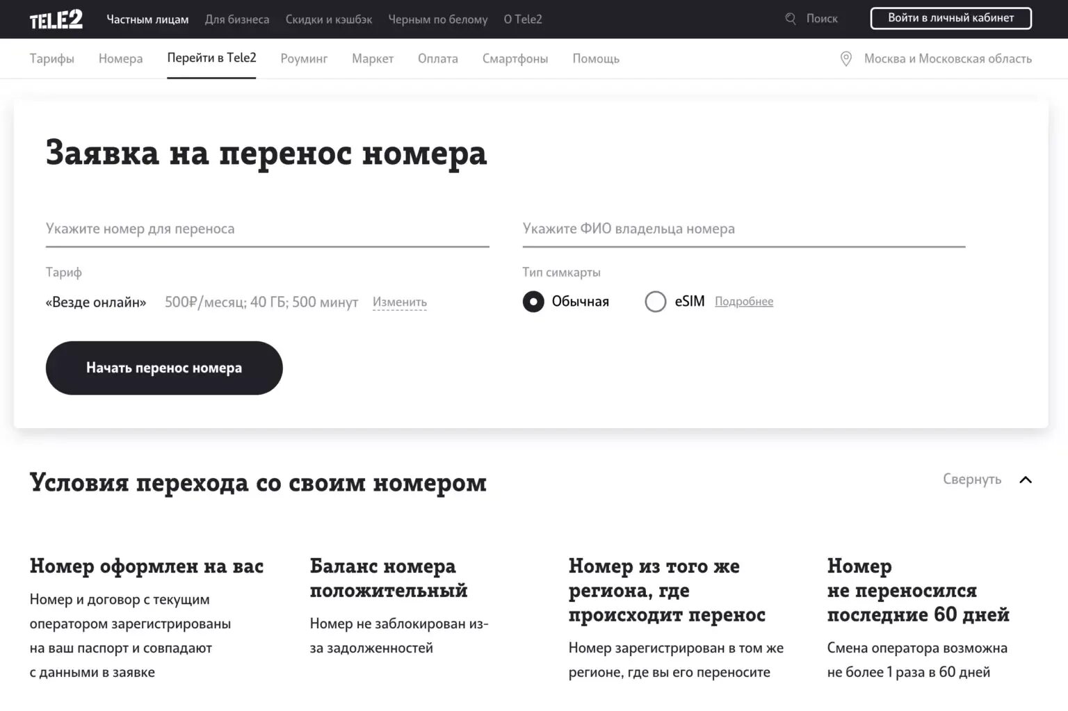Click the Тип симкарты label
Image resolution: width=1068 pixels, height=711 pixels.
562,272
